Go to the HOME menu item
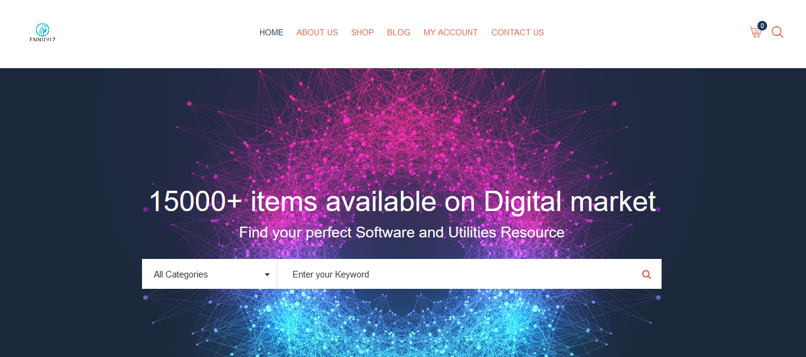This screenshot has width=806, height=357. point(271,32)
